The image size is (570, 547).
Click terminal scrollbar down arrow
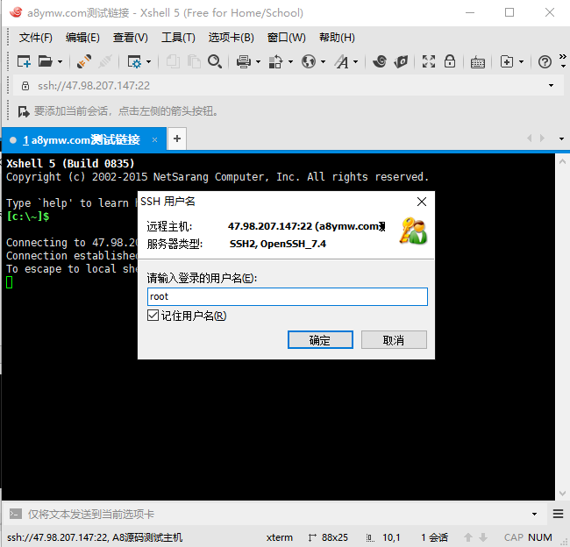click(562, 494)
